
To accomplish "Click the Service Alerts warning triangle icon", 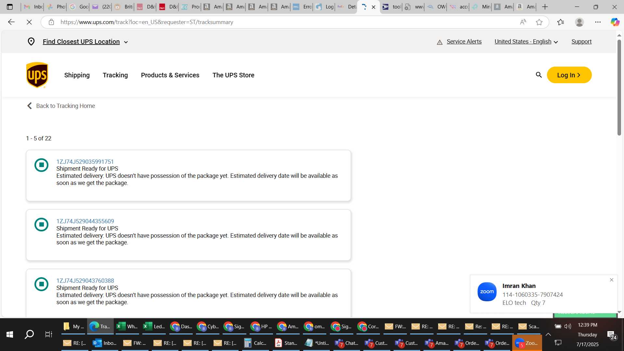I will coord(440,42).
